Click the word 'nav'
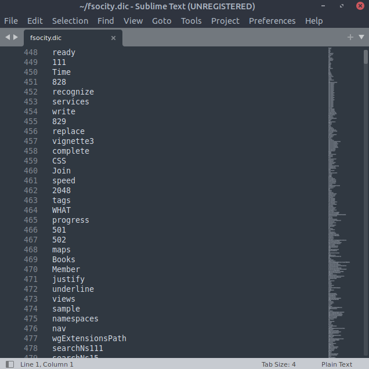This screenshot has width=369, height=369. pyautogui.click(x=59, y=329)
